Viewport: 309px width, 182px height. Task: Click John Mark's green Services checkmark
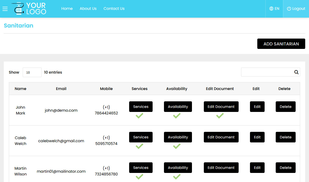(x=139, y=116)
